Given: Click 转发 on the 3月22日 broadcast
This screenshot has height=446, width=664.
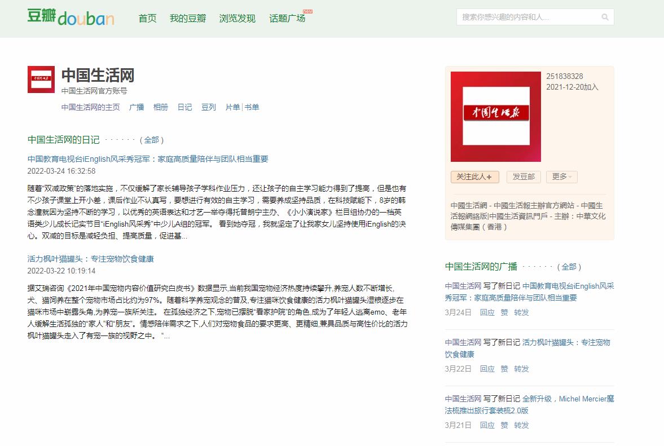Looking at the screenshot, I should pyautogui.click(x=521, y=369).
